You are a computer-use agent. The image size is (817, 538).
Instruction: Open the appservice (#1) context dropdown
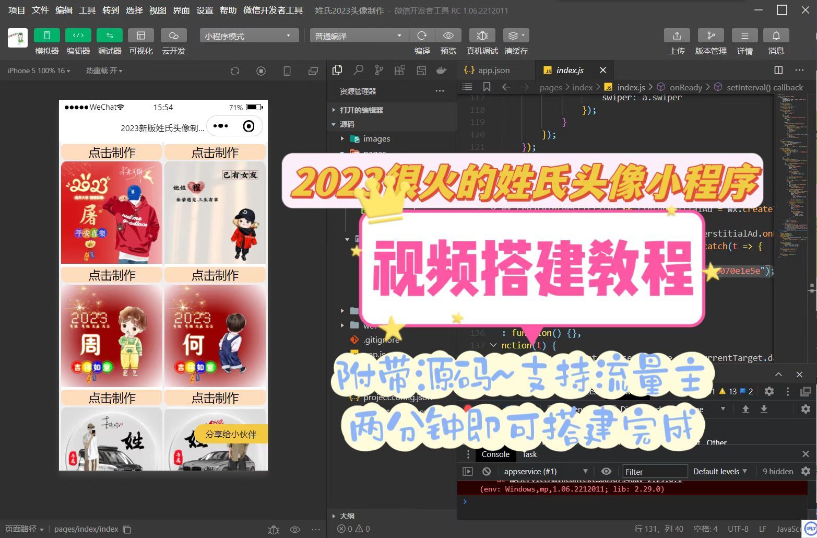(x=545, y=471)
